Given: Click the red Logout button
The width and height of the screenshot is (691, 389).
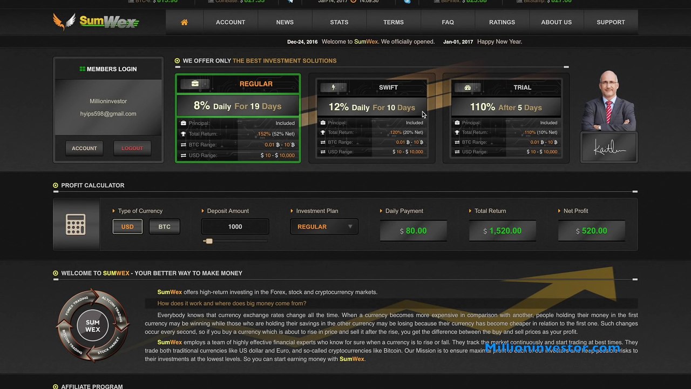Looking at the screenshot, I should [x=132, y=148].
